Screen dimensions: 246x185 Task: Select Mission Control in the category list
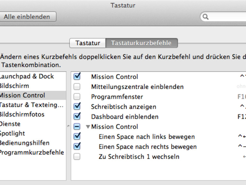tap(33, 95)
